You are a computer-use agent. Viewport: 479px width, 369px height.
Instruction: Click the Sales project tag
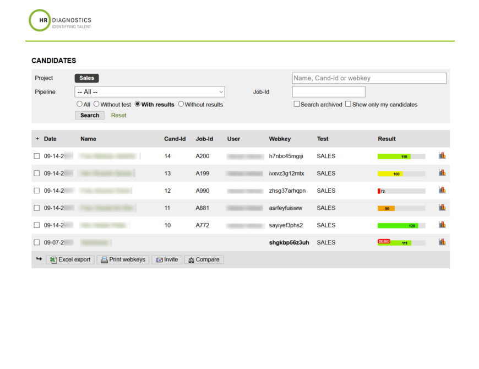point(87,78)
